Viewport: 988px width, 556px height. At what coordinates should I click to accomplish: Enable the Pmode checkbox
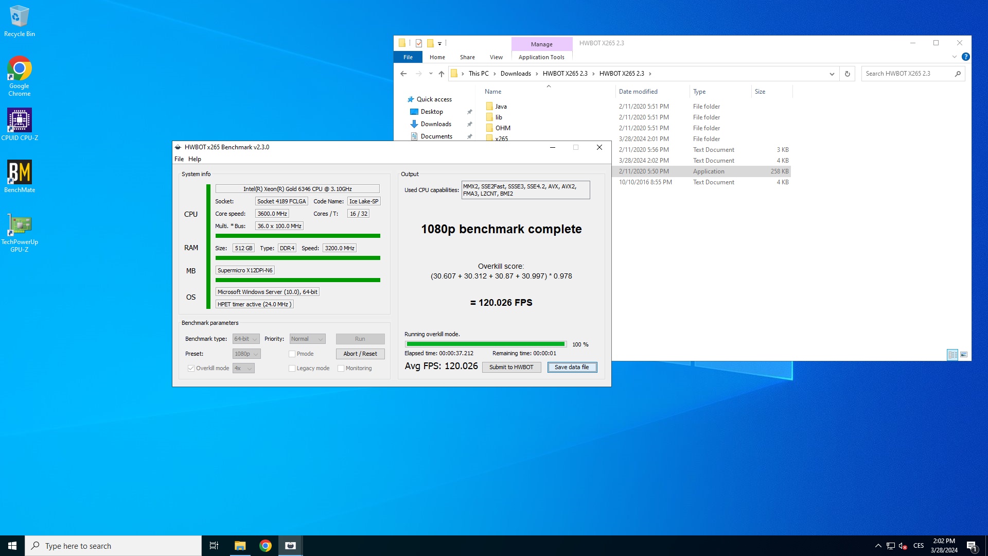(292, 354)
